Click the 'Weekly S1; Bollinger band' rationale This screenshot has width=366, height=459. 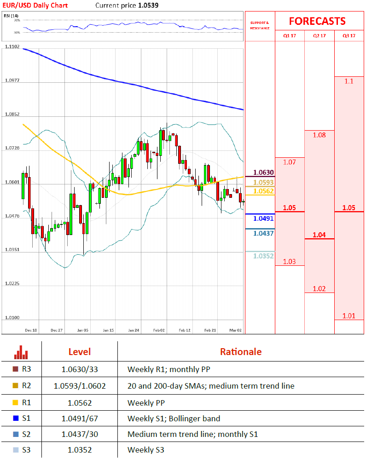[174, 419]
